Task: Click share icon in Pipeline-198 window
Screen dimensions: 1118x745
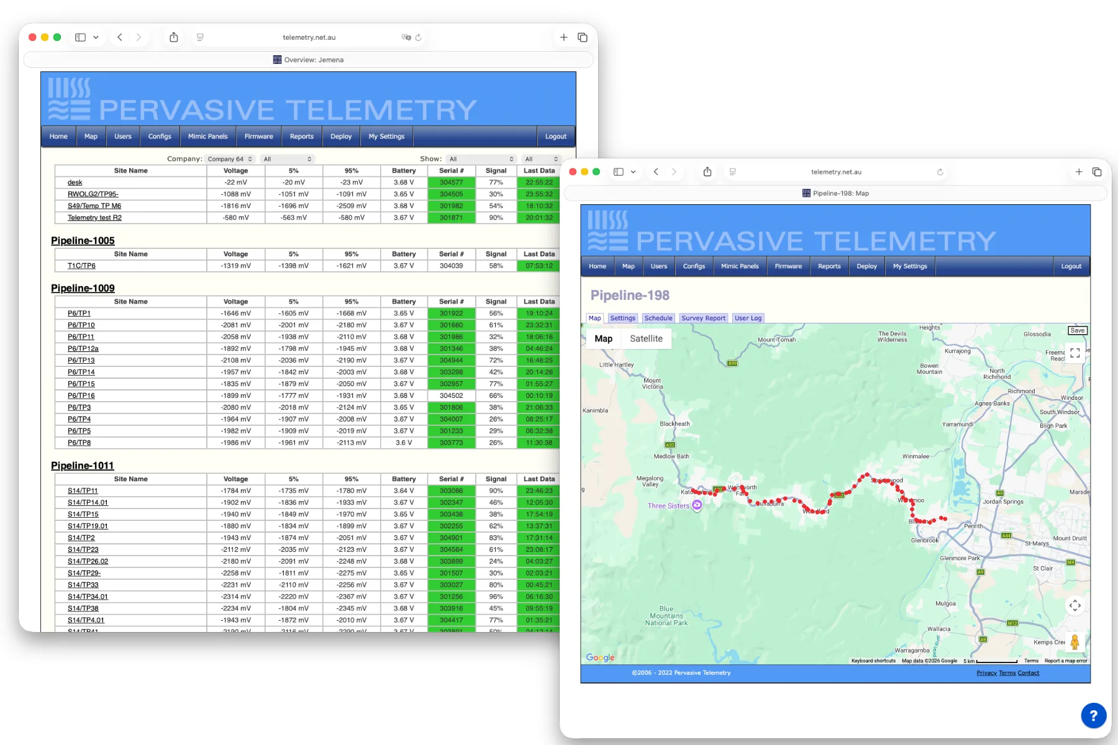Action: pyautogui.click(x=707, y=172)
